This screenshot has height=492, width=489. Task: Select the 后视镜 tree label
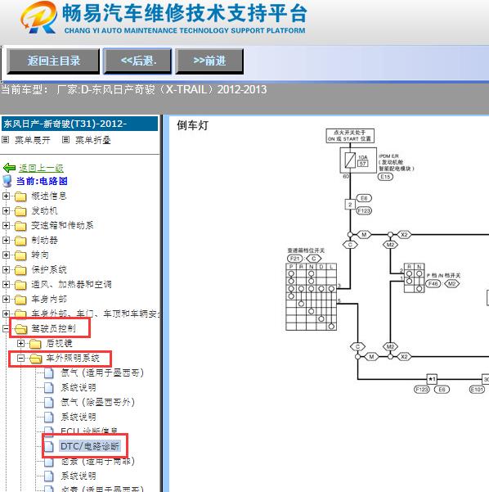click(x=59, y=343)
